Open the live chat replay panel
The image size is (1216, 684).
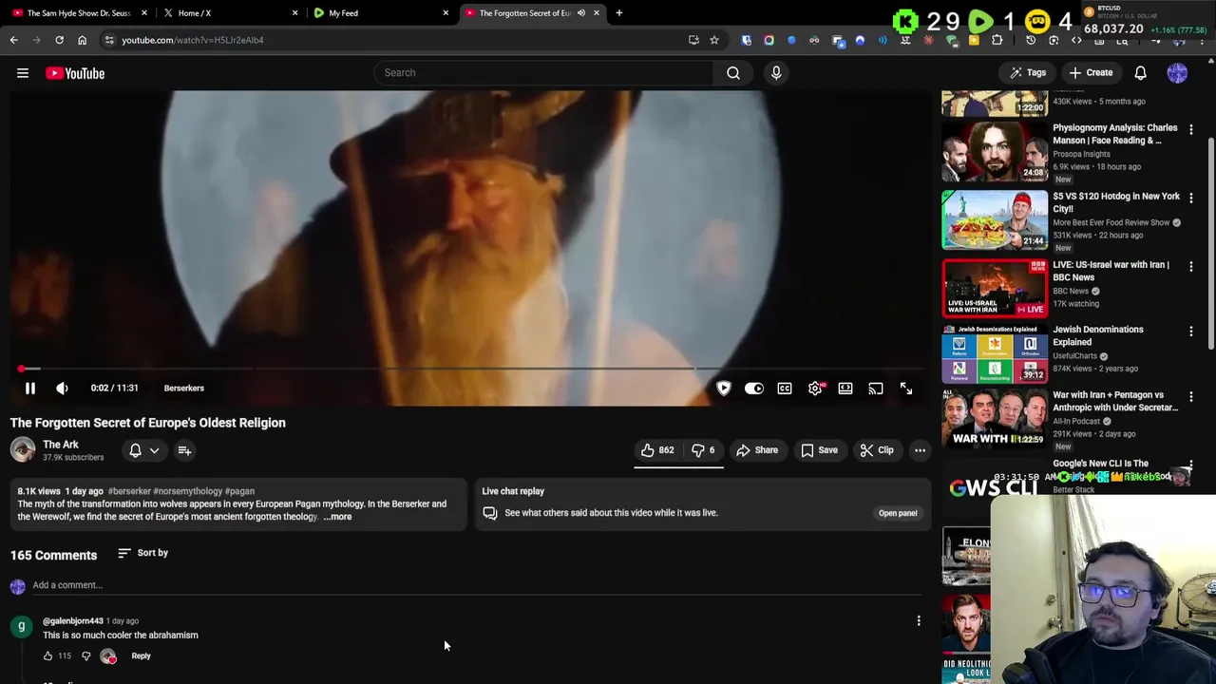[897, 513]
